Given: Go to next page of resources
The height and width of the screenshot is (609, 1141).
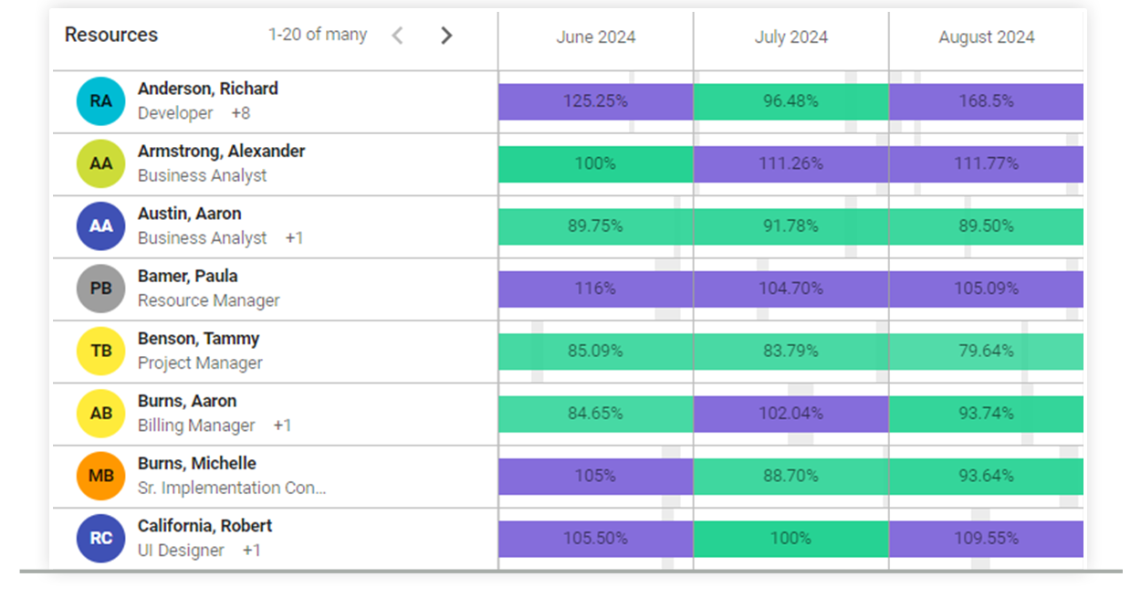Looking at the screenshot, I should (446, 35).
